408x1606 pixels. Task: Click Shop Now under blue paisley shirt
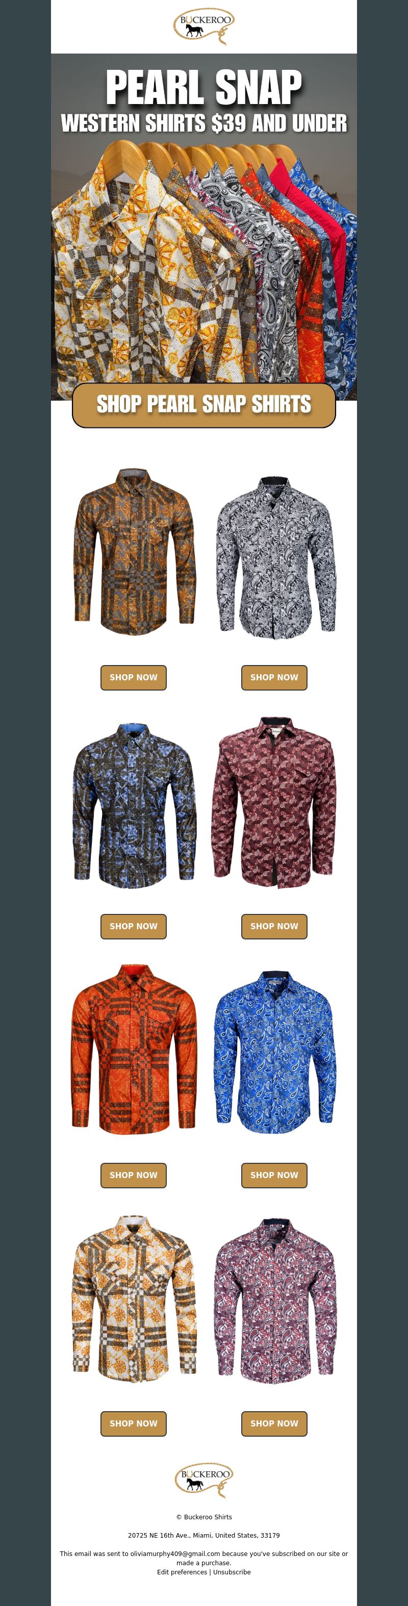click(274, 1175)
